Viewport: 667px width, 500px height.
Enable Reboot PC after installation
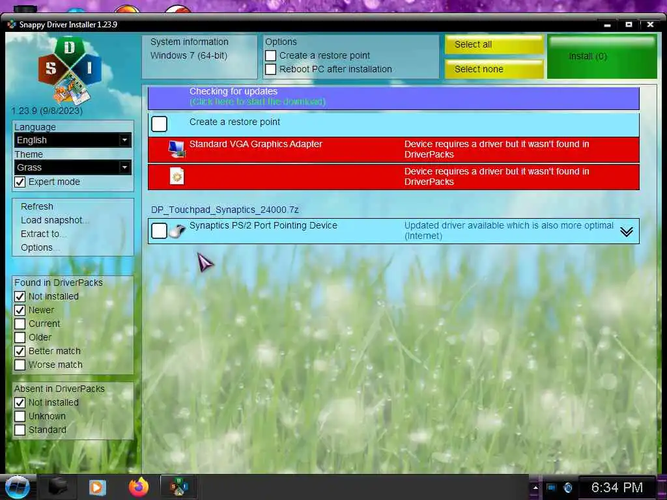[x=270, y=69]
